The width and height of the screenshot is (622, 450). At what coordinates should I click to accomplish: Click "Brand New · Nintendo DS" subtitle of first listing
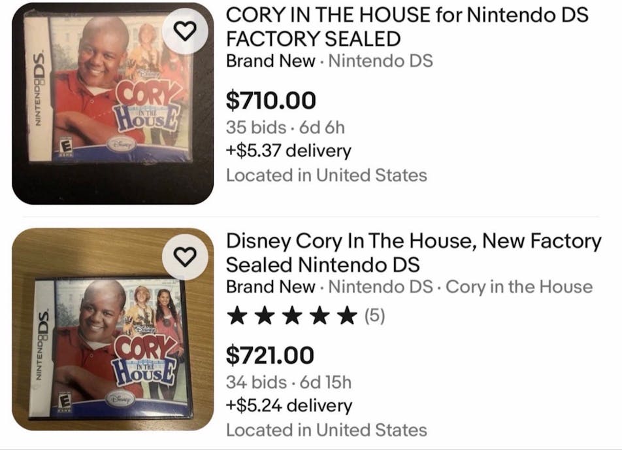point(329,61)
